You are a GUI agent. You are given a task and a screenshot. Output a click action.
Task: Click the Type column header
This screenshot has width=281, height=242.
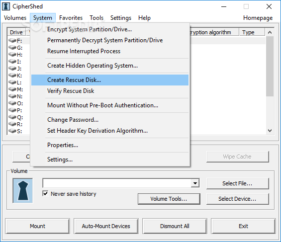(x=252, y=32)
